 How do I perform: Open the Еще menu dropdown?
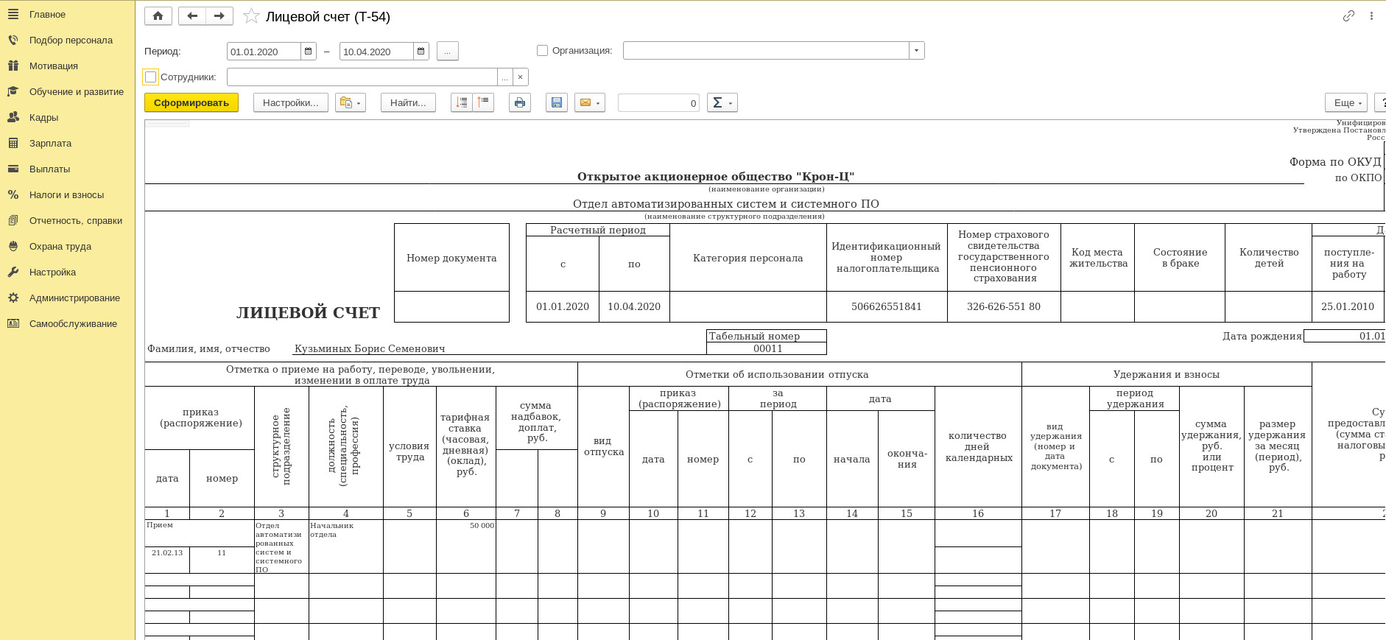tap(1345, 103)
